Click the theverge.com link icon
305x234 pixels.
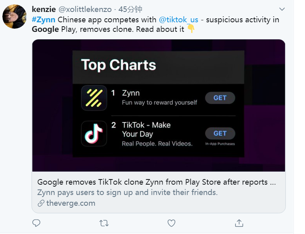[41, 203]
